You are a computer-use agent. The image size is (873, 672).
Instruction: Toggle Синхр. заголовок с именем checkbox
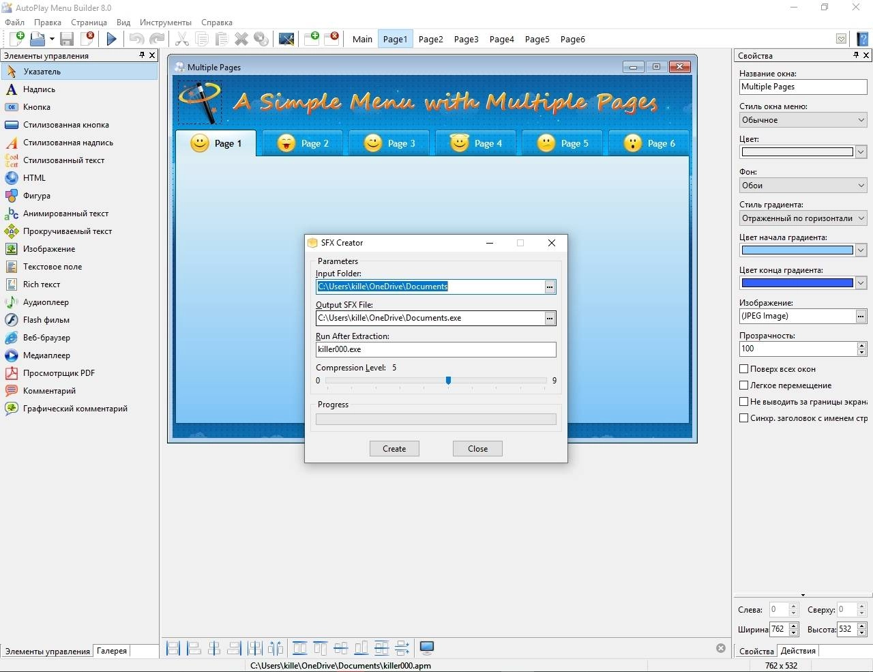[x=744, y=418]
